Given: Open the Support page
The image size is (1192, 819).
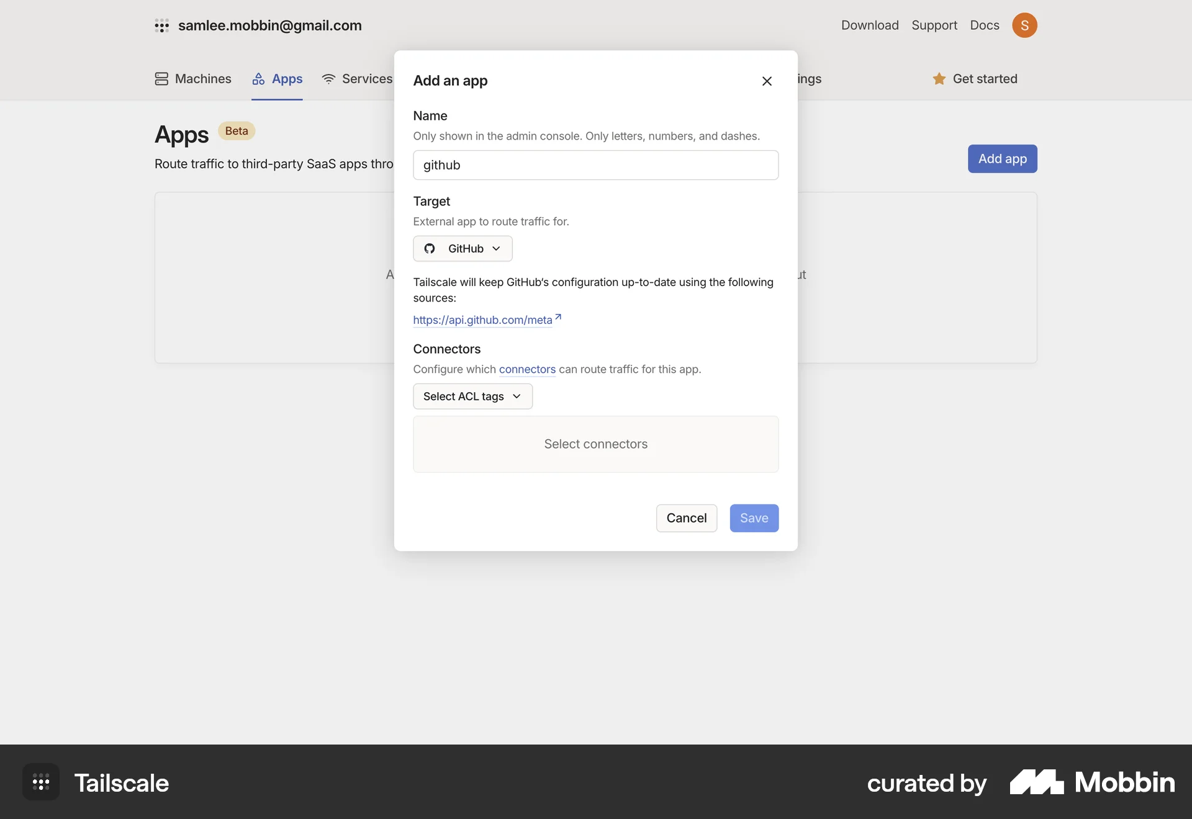Looking at the screenshot, I should pyautogui.click(x=934, y=25).
